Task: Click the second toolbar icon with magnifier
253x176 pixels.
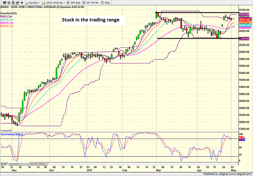Action: click(x=9, y=3)
